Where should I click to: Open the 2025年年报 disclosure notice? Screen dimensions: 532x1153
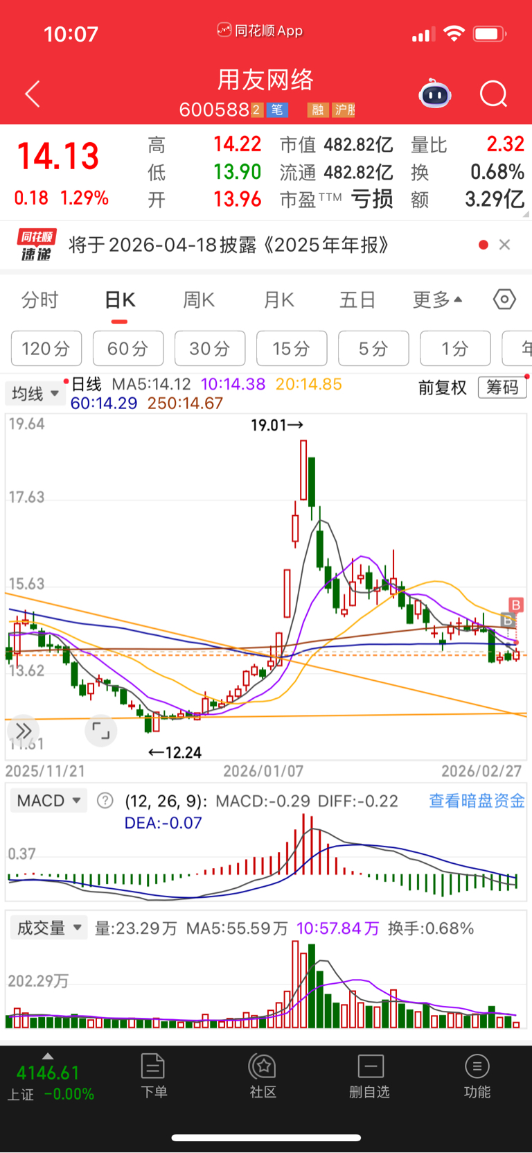tap(229, 245)
